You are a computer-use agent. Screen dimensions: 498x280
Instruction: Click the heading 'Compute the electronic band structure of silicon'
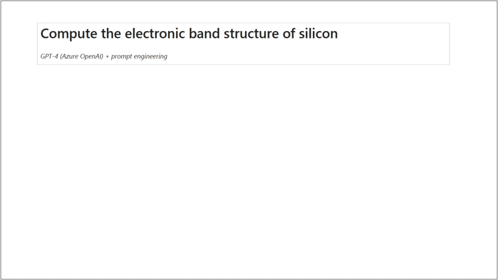click(189, 34)
